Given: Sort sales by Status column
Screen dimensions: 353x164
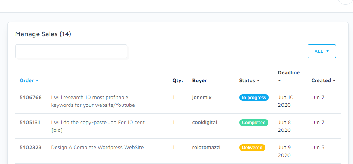Looking at the screenshot, I should [x=249, y=80].
